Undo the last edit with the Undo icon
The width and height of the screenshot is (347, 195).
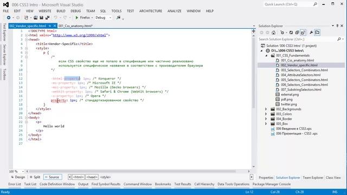pyautogui.click(x=55, y=17)
